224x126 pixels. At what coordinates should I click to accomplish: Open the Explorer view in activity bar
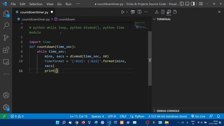6,14
